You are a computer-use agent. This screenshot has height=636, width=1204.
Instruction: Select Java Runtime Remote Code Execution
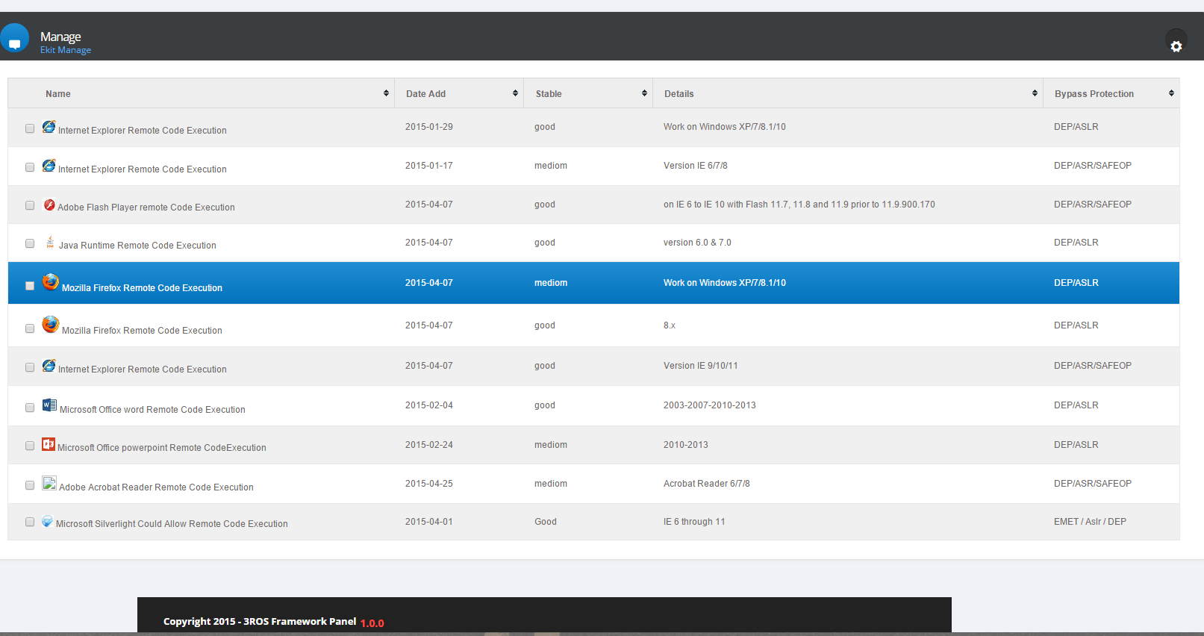click(137, 246)
